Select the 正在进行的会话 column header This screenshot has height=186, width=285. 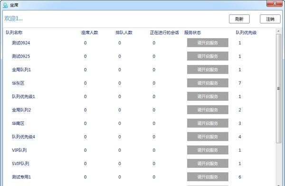tap(164, 32)
